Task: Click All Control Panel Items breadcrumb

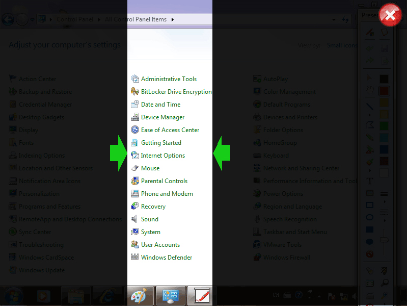Action: [135, 19]
